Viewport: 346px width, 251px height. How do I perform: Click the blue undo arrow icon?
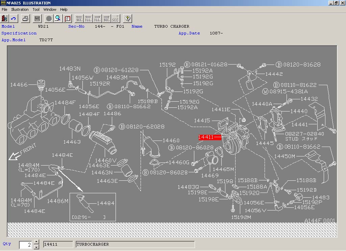[14, 18]
